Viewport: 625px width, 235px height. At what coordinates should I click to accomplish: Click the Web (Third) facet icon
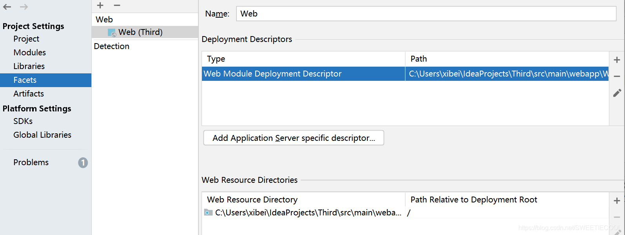point(112,33)
